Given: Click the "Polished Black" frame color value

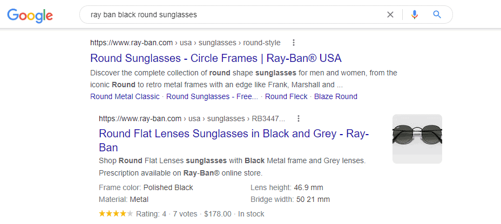Looking at the screenshot, I should pyautogui.click(x=168, y=187).
